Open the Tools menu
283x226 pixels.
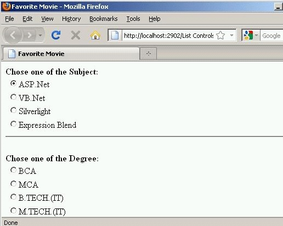pyautogui.click(x=133, y=19)
